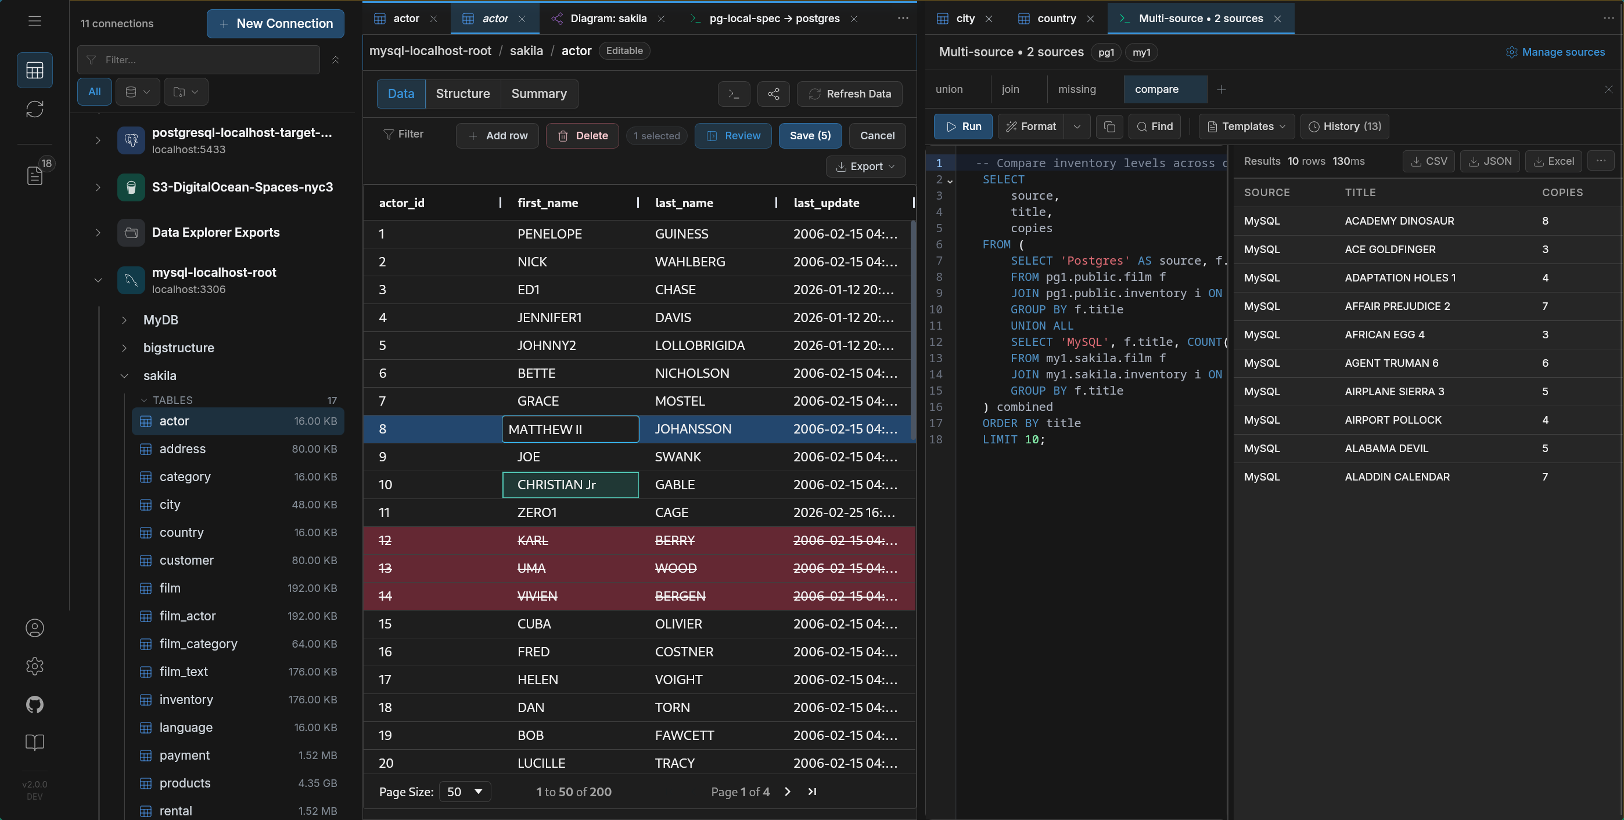Copy the query using the copy icon beside Format
The height and width of the screenshot is (820, 1624).
click(x=1109, y=126)
